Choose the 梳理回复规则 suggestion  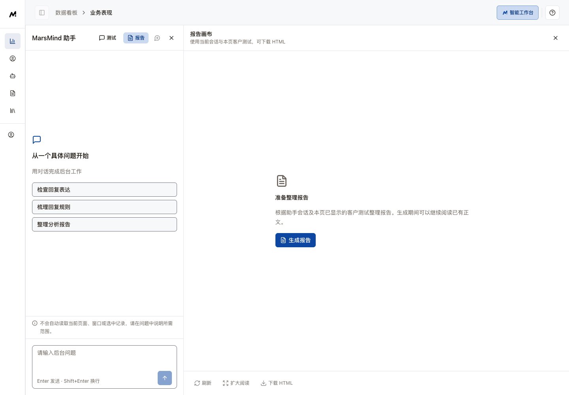pyautogui.click(x=104, y=207)
